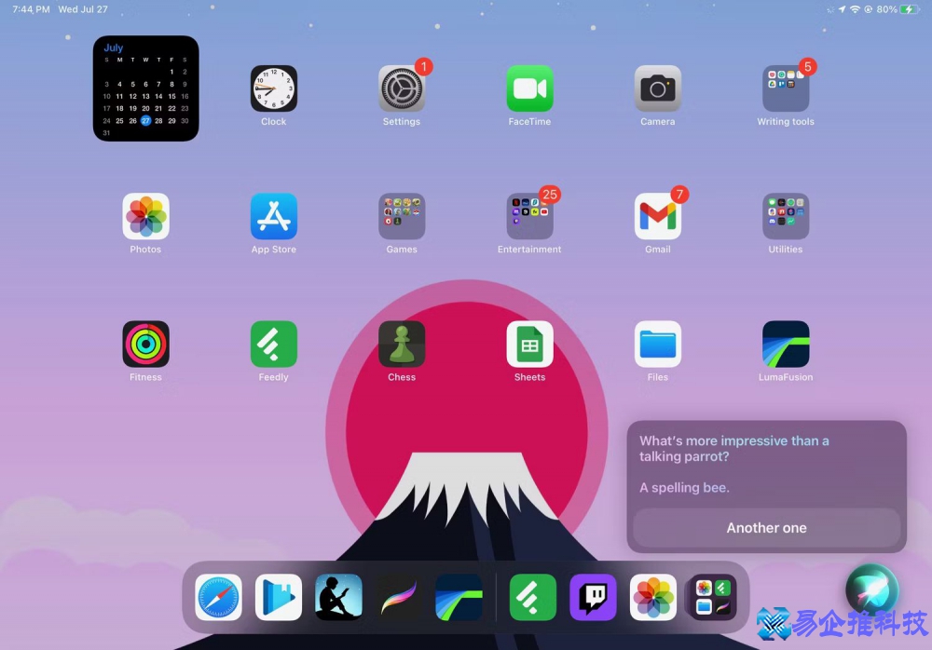Open the Camera app
The width and height of the screenshot is (932, 650).
click(x=658, y=88)
